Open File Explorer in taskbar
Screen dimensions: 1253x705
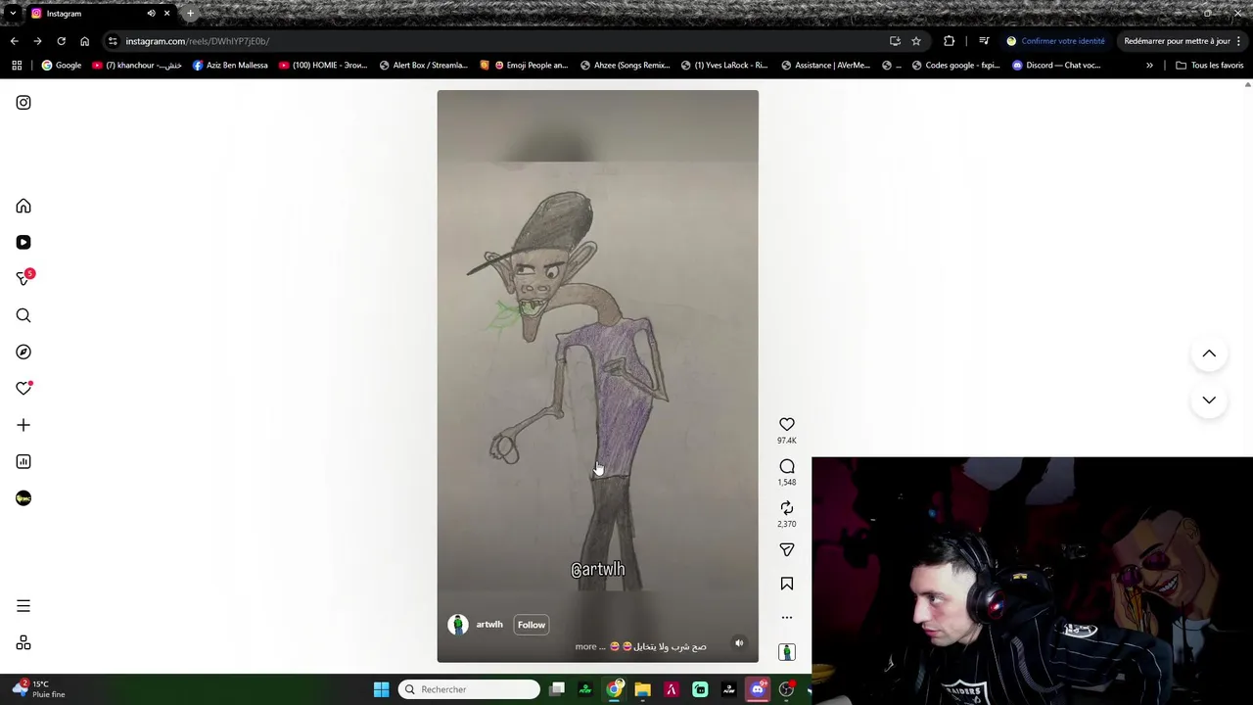[642, 689]
